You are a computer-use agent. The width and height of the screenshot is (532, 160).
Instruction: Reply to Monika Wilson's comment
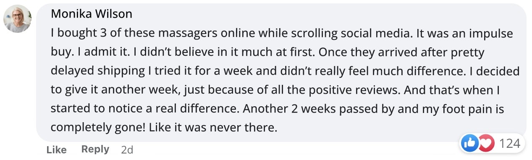click(x=95, y=149)
